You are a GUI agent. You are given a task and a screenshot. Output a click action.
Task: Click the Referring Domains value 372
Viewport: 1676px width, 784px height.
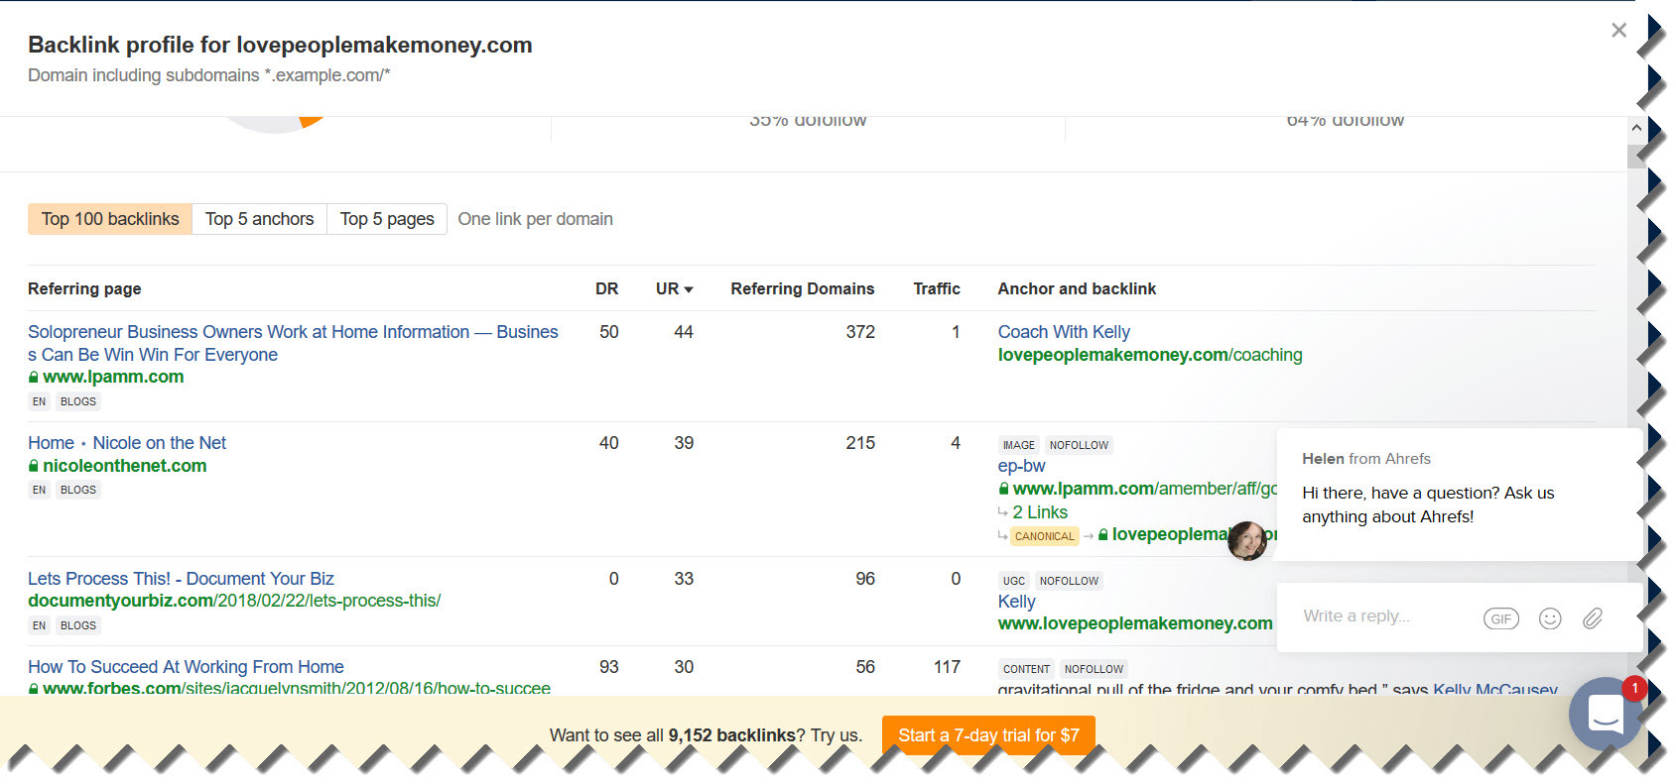(x=860, y=332)
